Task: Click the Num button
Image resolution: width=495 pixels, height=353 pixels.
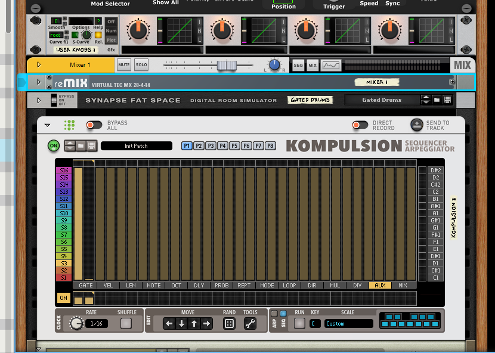Action: point(111,30)
